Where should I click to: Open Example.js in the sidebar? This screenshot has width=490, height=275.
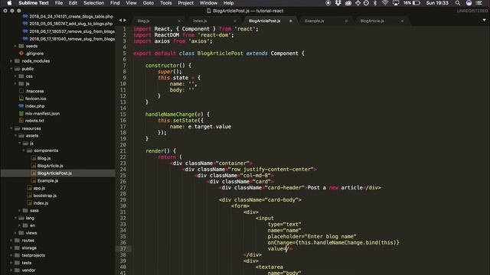pyautogui.click(x=47, y=181)
